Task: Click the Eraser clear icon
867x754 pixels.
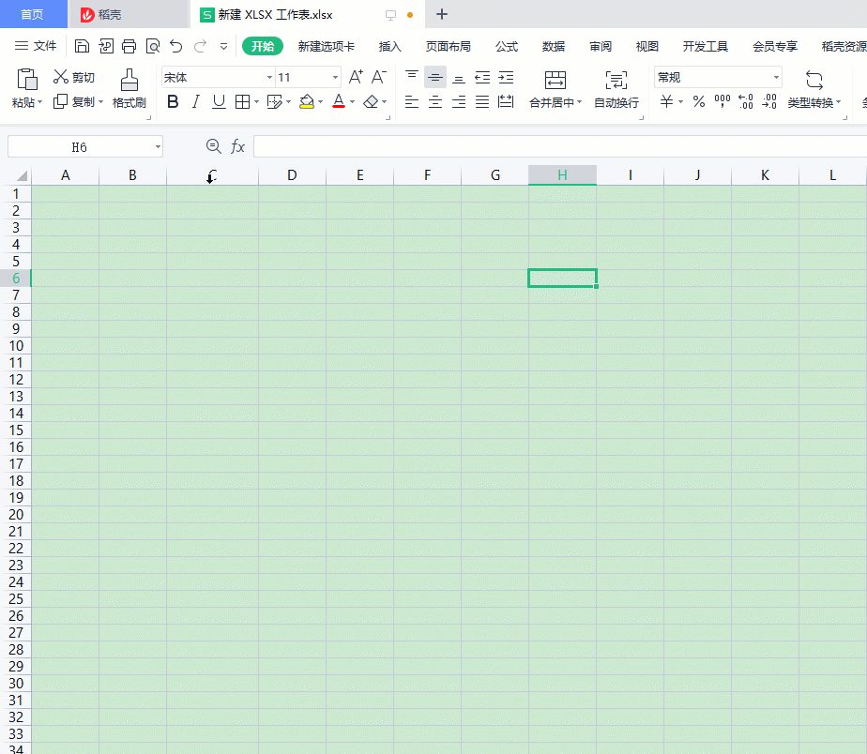Action: pyautogui.click(x=371, y=101)
